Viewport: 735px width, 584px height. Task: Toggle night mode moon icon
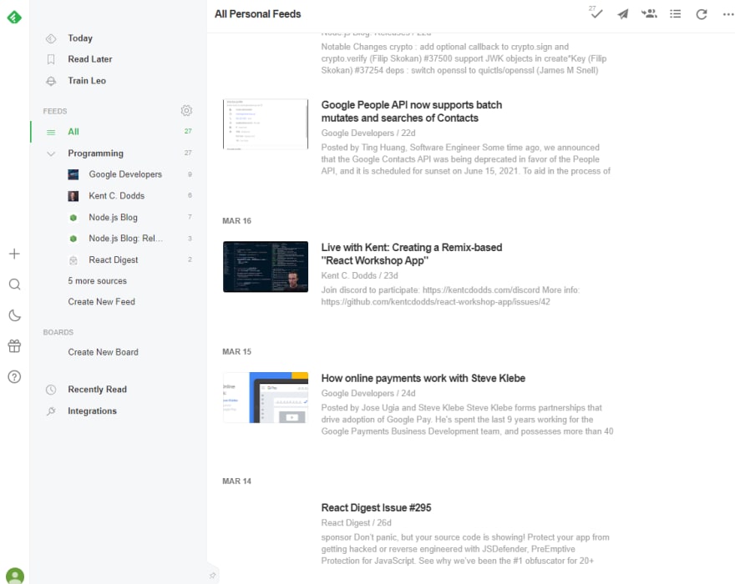pyautogui.click(x=14, y=315)
